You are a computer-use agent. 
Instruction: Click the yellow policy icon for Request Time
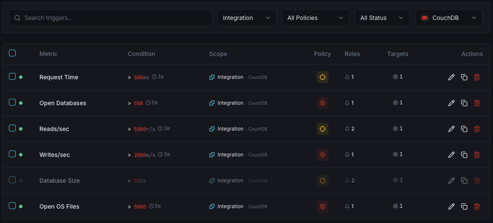(x=322, y=77)
